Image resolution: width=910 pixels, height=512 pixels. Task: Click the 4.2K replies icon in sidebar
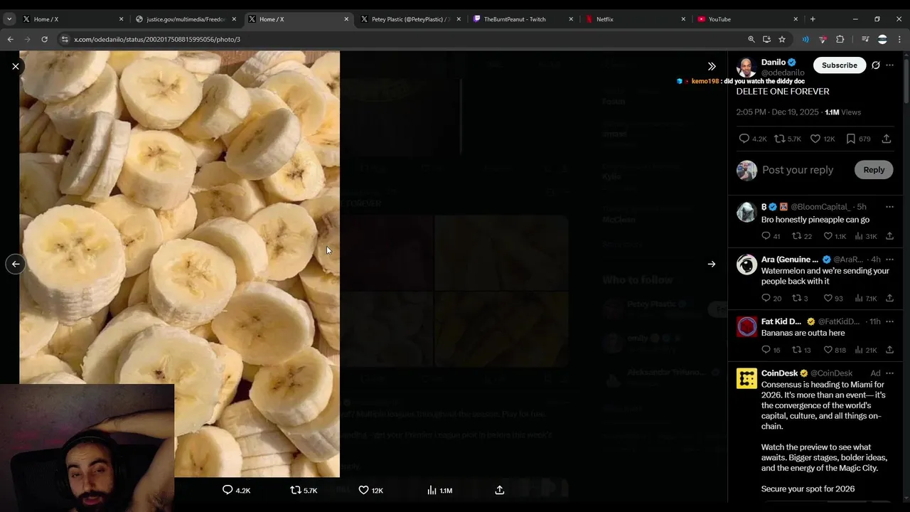click(752, 139)
